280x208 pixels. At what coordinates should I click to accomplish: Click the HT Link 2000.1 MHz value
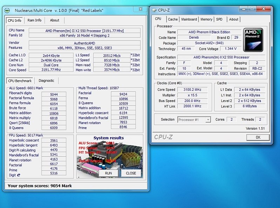[x=192, y=106]
